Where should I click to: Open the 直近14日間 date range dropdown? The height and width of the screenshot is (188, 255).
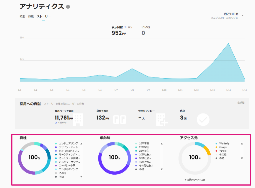pos(242,15)
